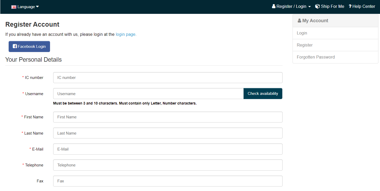Click the person icon in My Account heading
This screenshot has height=191, width=380.
[x=299, y=21]
